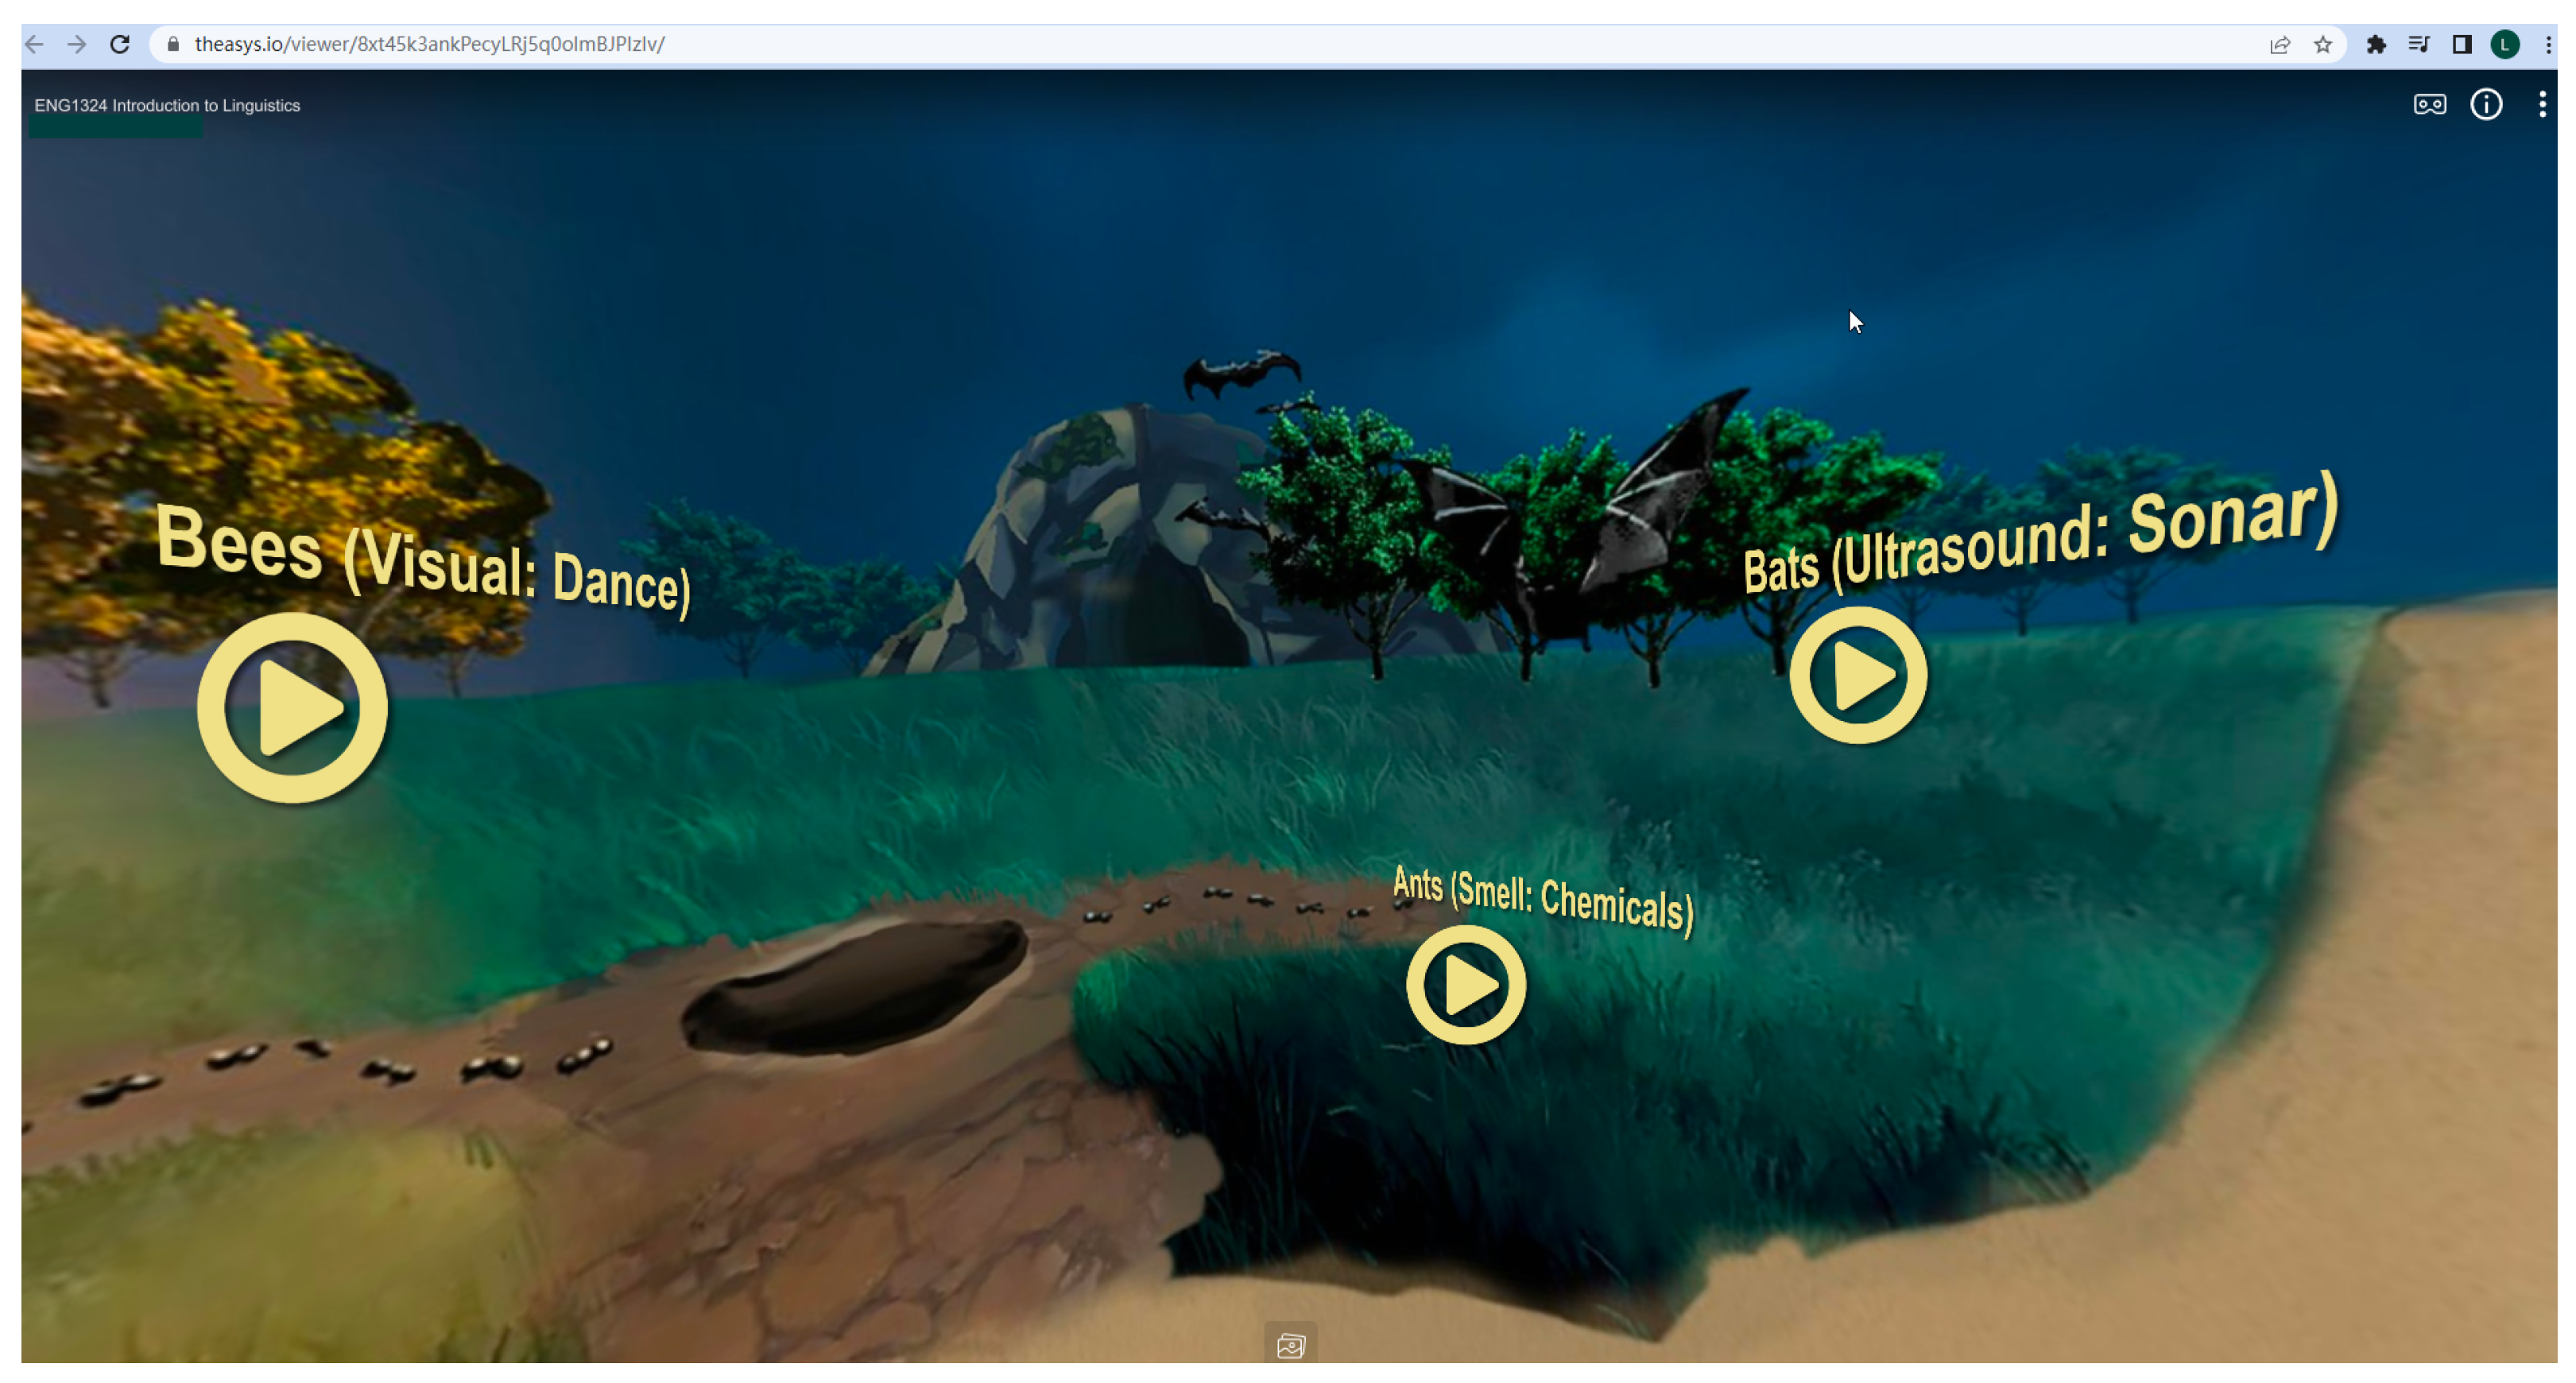Reload the page

coord(120,44)
